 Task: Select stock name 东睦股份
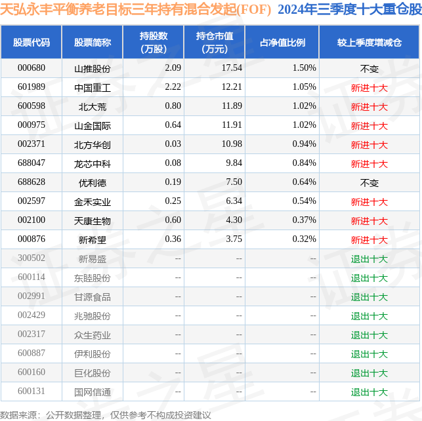[x=93, y=278]
